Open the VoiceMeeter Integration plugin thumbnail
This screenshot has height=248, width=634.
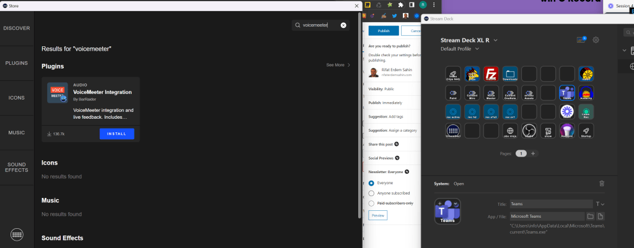click(x=58, y=93)
